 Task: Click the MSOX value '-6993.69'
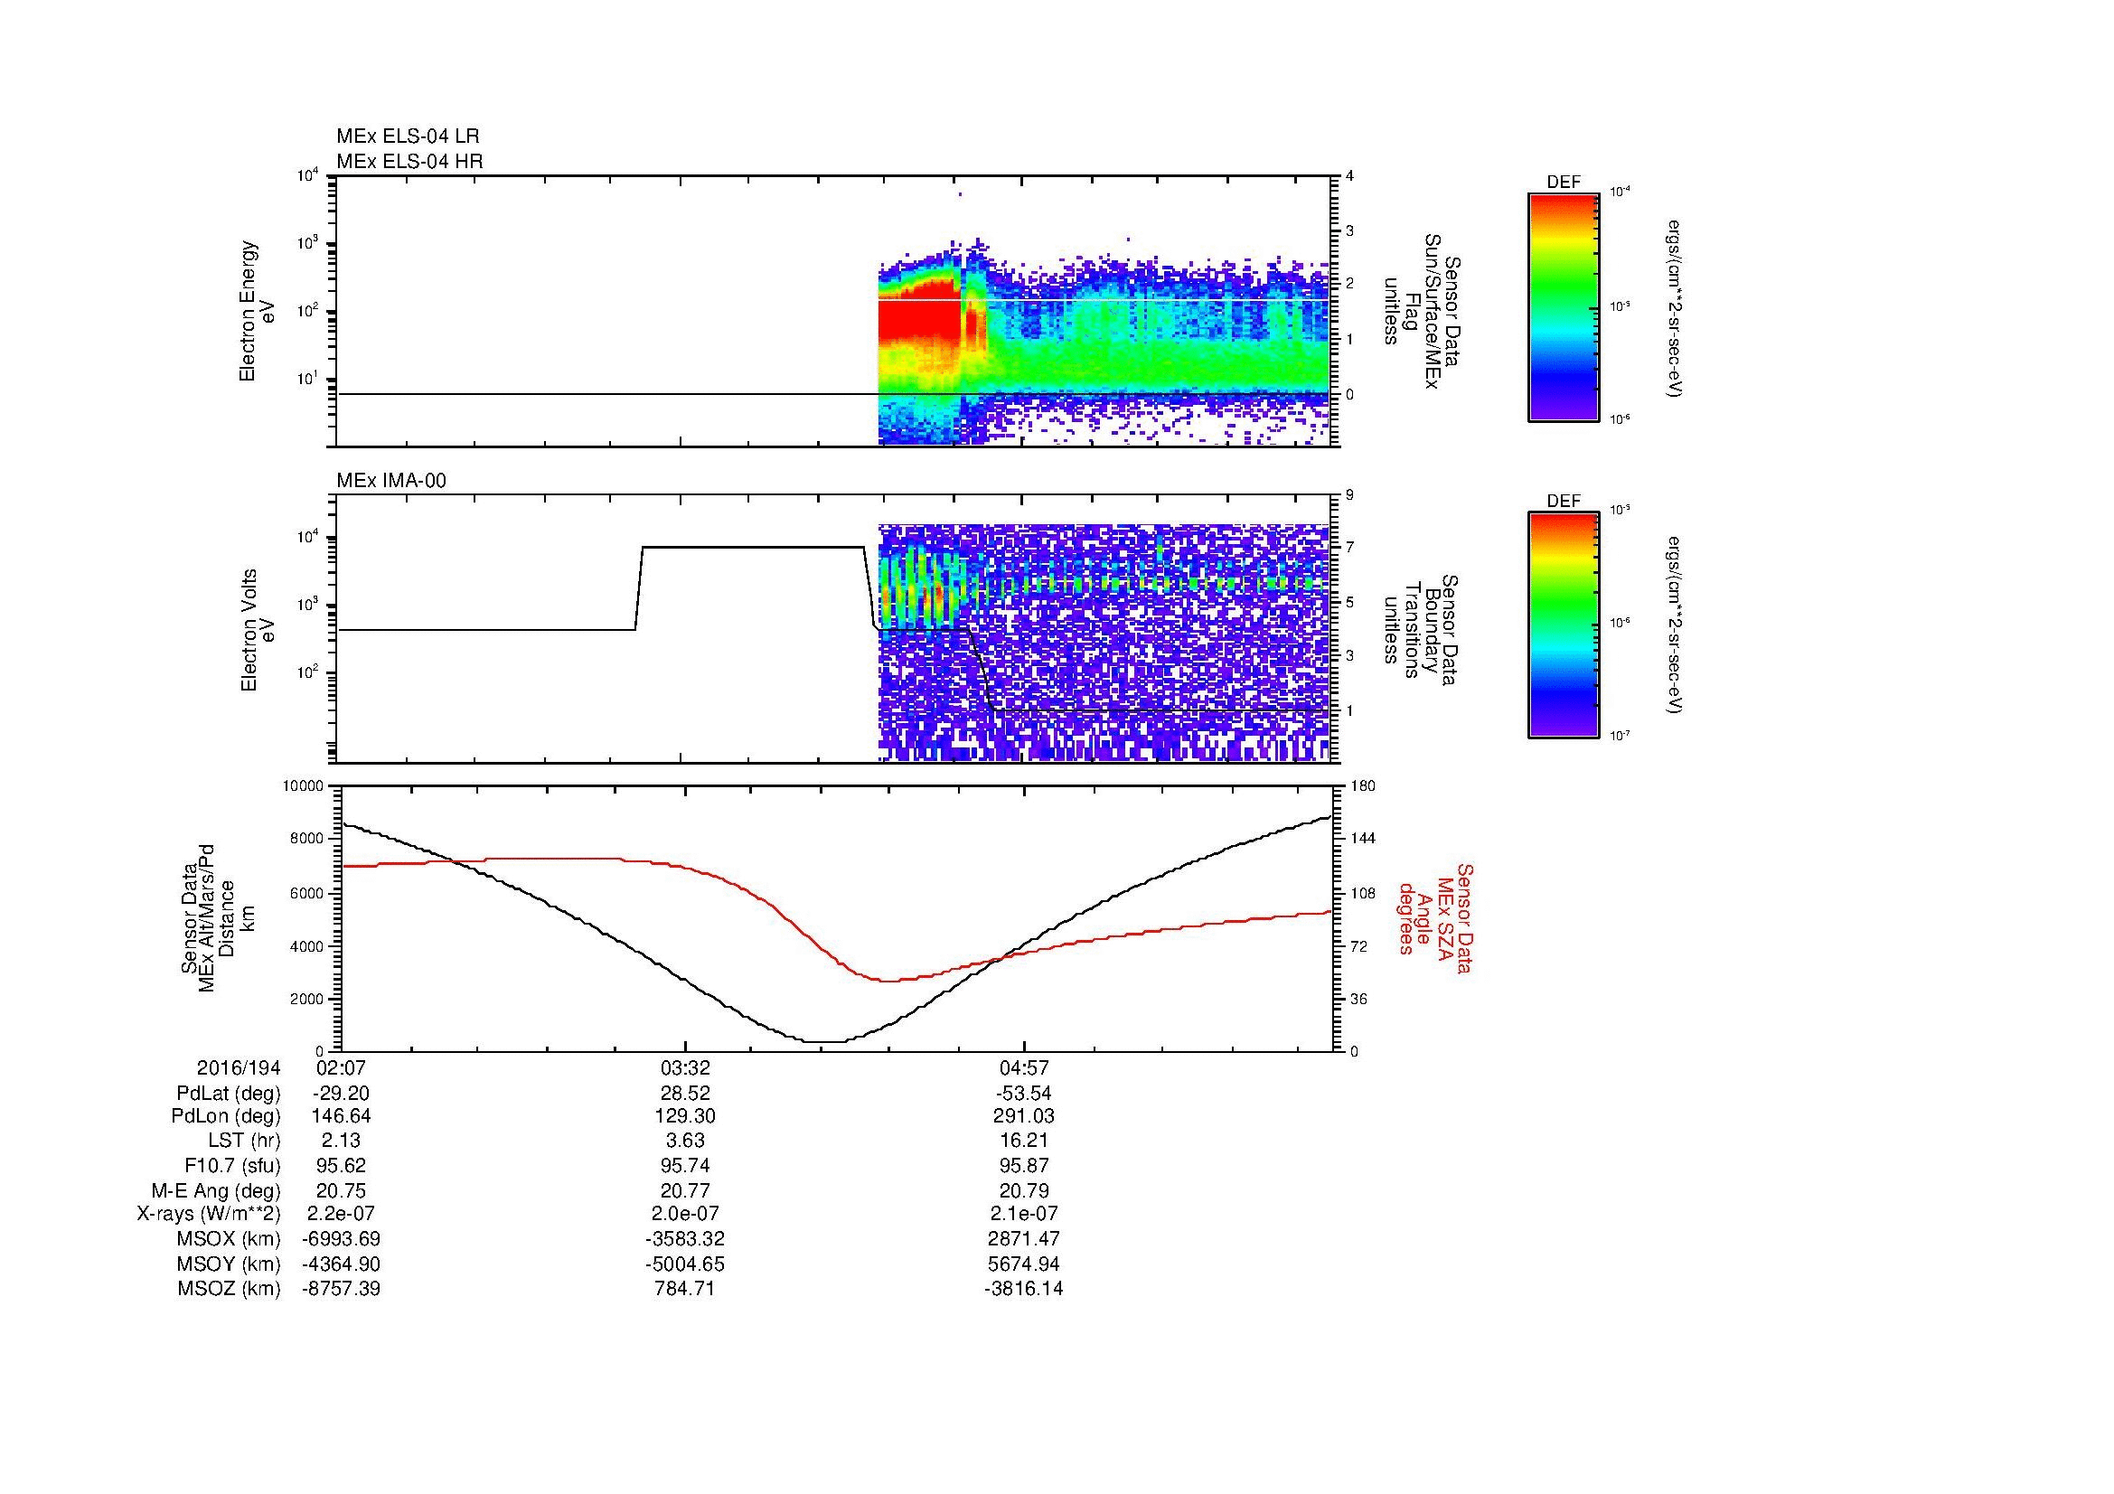(341, 1239)
